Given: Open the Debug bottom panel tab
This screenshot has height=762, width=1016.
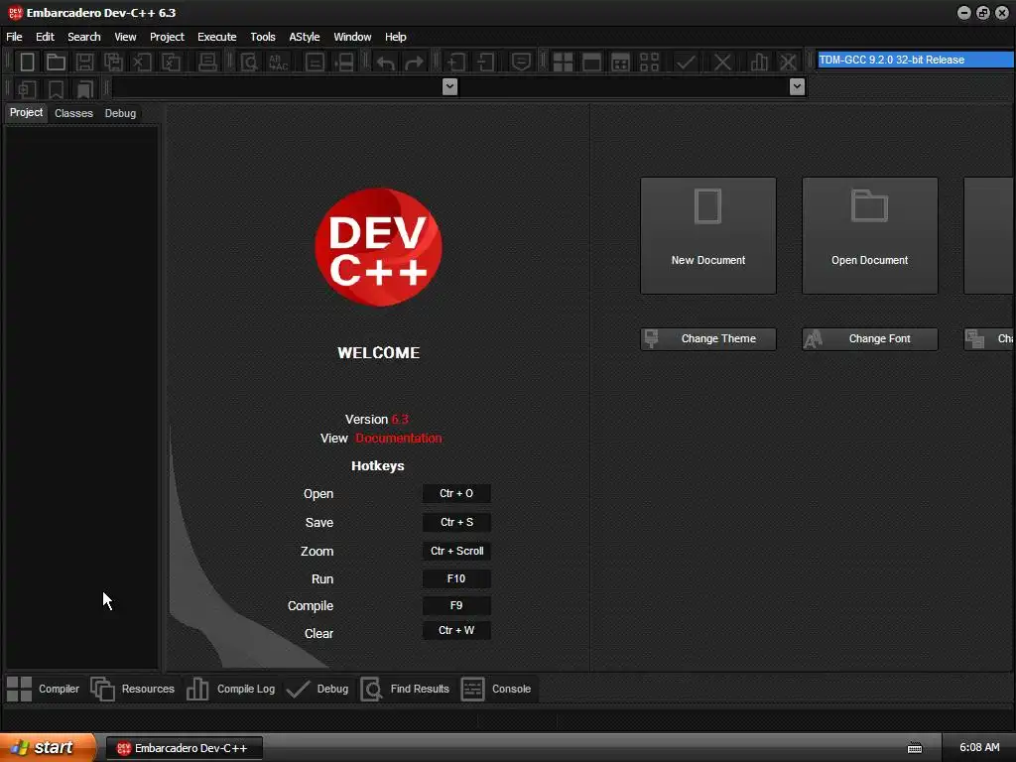Looking at the screenshot, I should tap(317, 689).
